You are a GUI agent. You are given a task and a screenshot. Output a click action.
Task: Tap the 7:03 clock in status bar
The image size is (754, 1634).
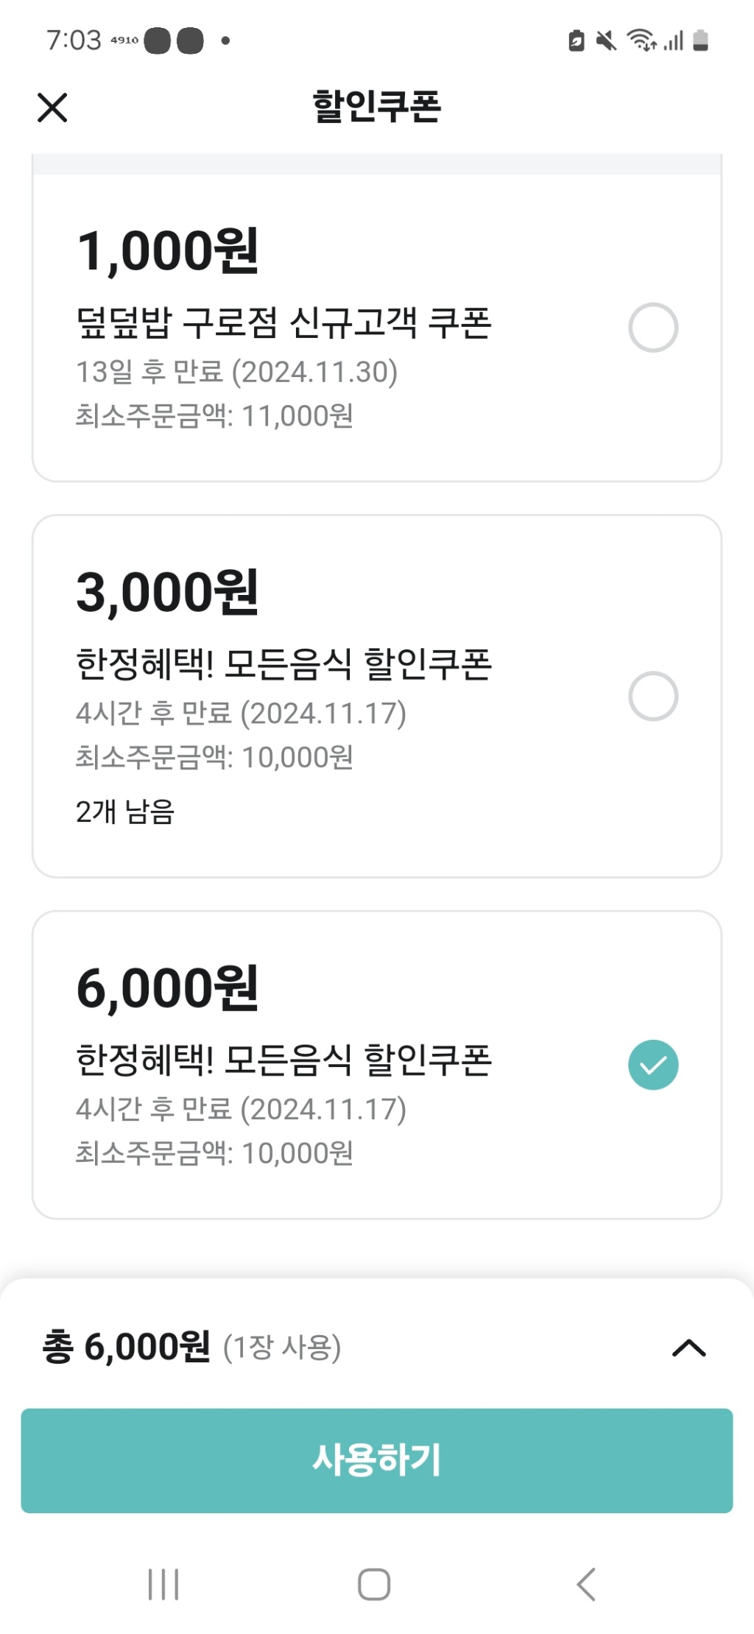point(74,41)
